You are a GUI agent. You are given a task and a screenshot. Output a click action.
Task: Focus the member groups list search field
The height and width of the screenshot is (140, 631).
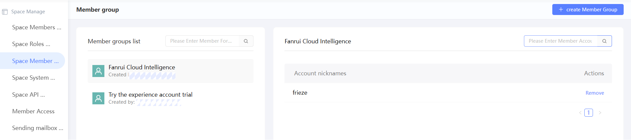point(202,41)
